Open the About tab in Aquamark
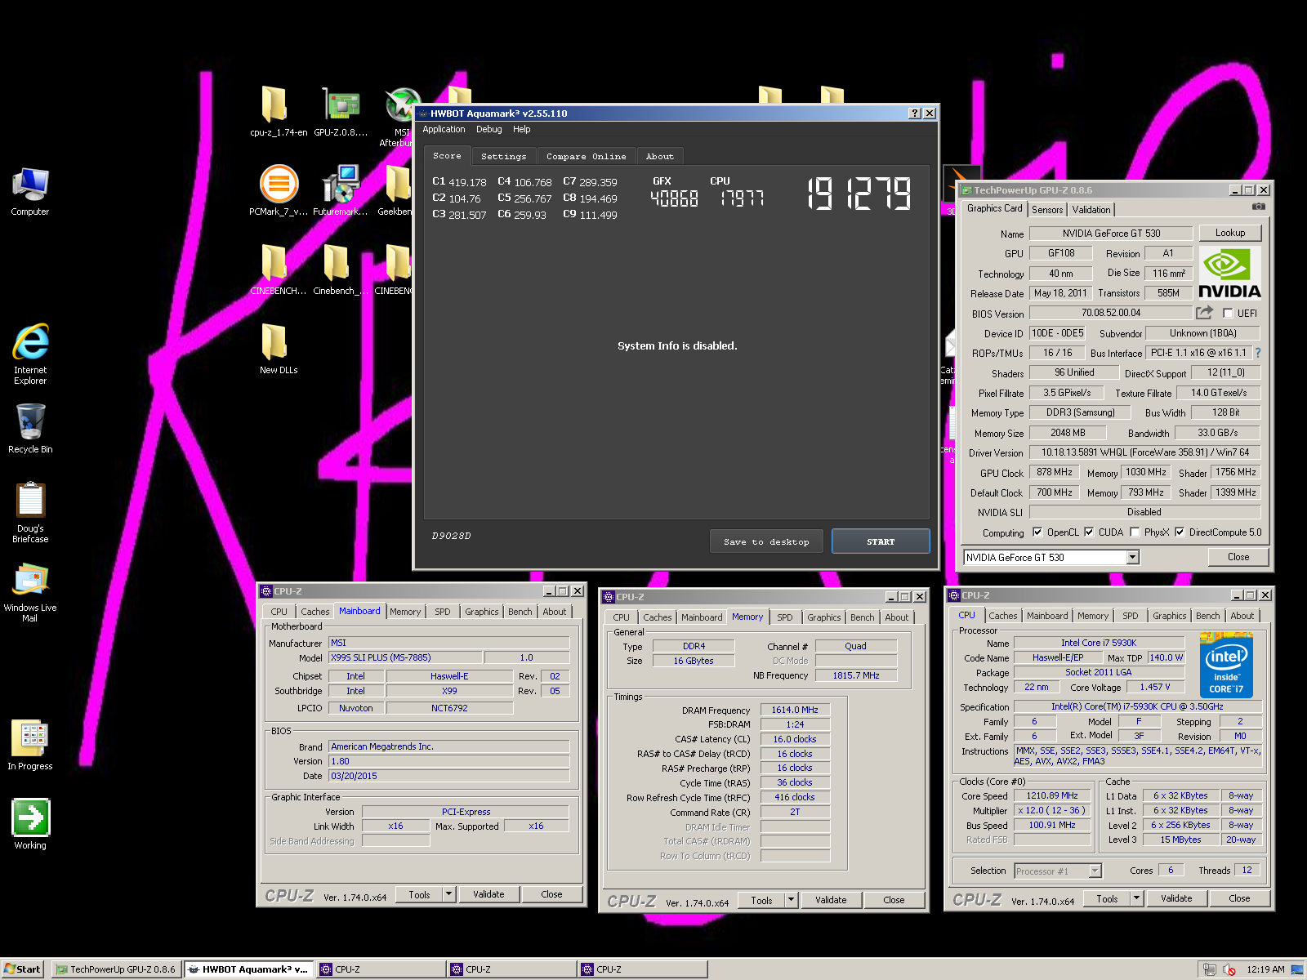Image resolution: width=1307 pixels, height=980 pixels. coord(660,156)
